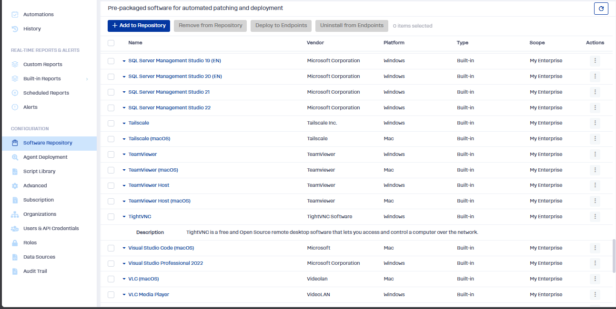
Task: Click the History clock icon
Action: click(x=15, y=29)
